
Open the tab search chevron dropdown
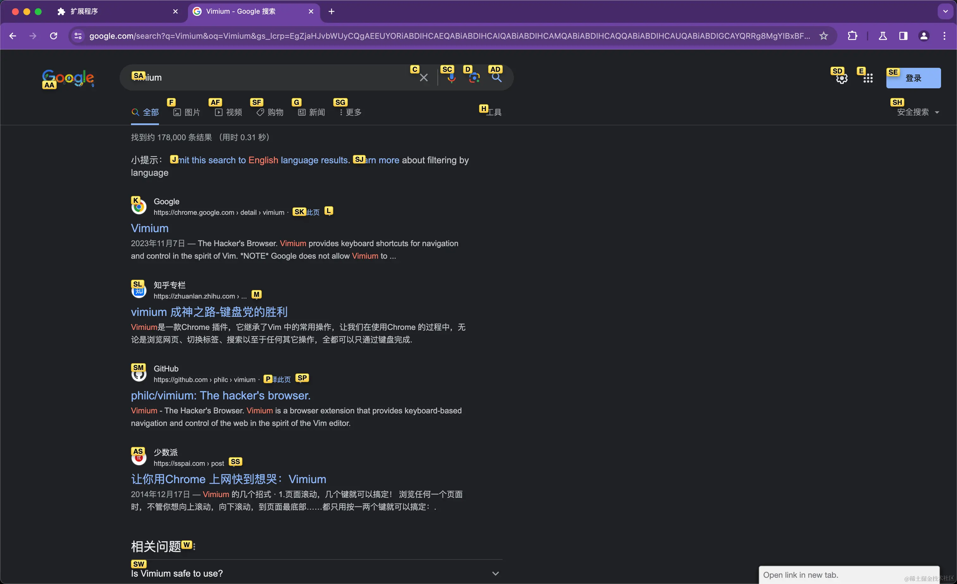point(945,11)
